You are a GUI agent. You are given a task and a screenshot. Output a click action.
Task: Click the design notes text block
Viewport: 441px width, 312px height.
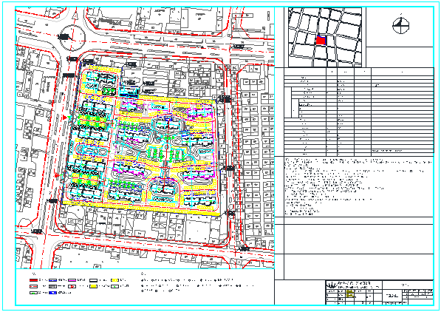click(x=358, y=186)
